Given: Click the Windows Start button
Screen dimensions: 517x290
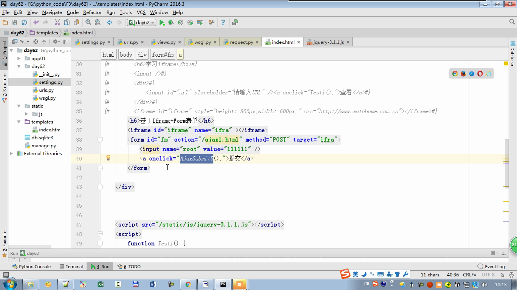Looking at the screenshot, I should click(x=9, y=284).
